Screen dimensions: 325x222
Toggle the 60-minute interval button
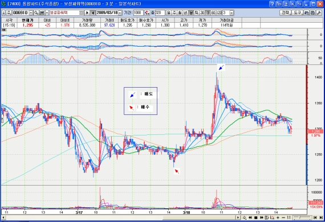(213, 13)
